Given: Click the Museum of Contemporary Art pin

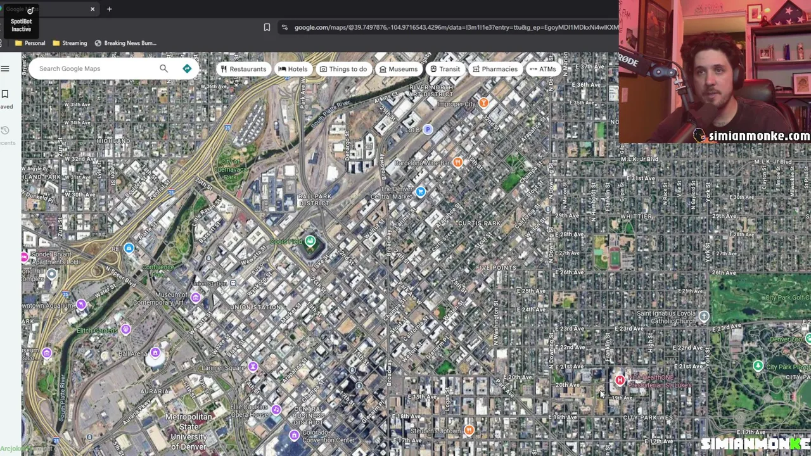Looking at the screenshot, I should coord(196,298).
